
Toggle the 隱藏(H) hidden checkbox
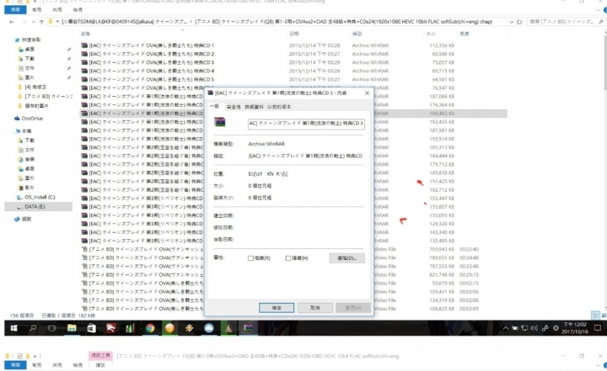point(288,258)
